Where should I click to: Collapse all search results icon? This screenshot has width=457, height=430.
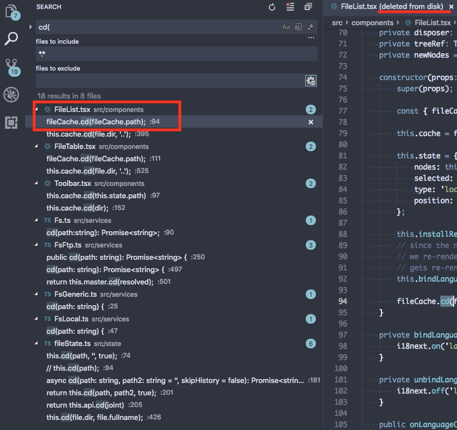(308, 7)
